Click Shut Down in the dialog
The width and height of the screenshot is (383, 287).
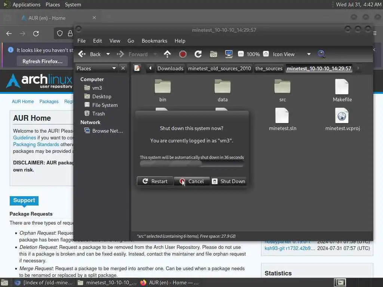coord(229,181)
